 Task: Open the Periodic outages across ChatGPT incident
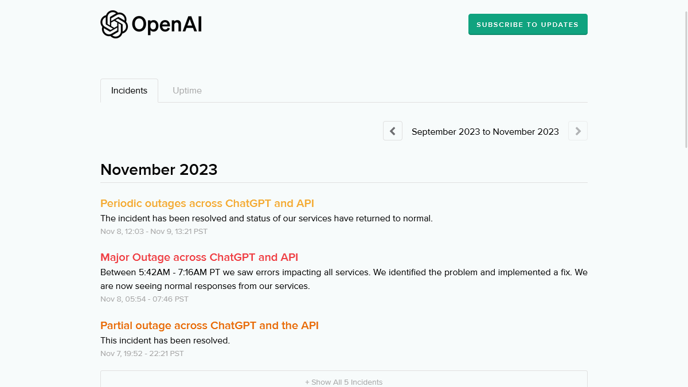click(x=207, y=204)
